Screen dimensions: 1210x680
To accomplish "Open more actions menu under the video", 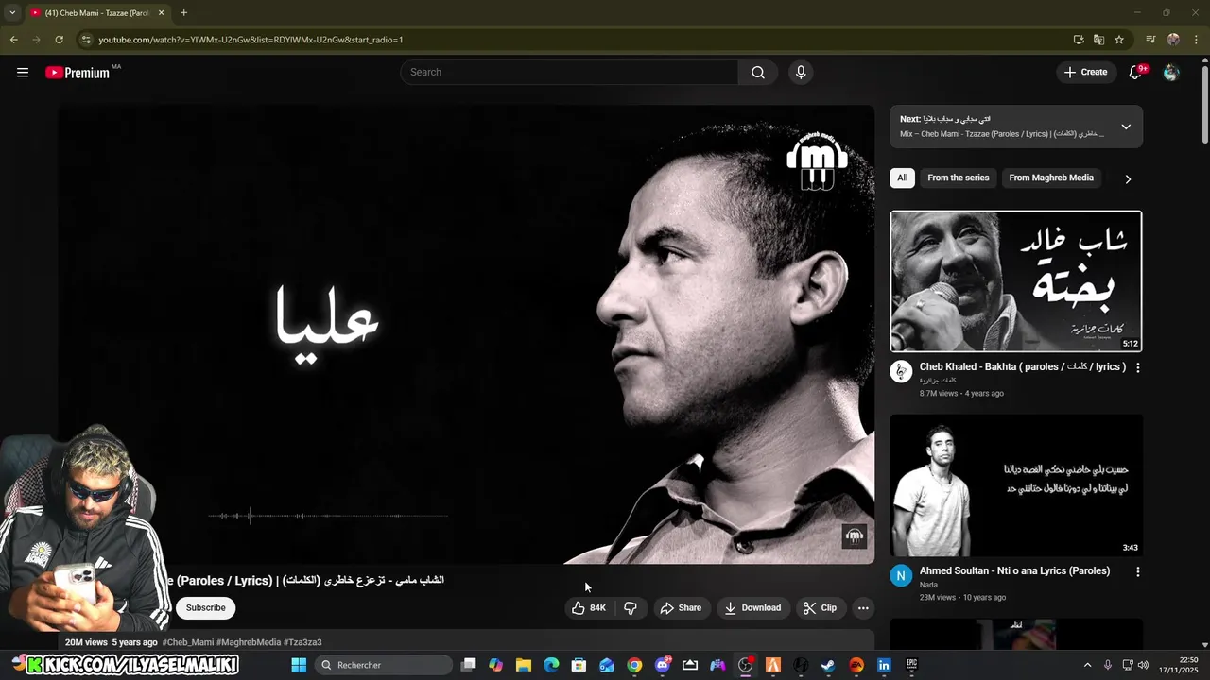I will click(863, 608).
